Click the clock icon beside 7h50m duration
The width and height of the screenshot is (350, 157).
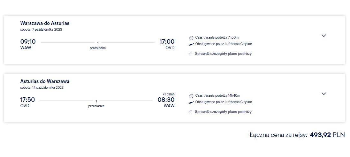click(191, 38)
